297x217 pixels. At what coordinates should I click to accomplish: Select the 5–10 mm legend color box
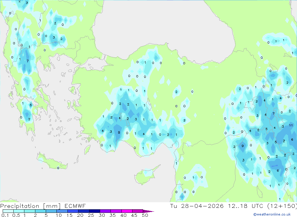[51, 211]
